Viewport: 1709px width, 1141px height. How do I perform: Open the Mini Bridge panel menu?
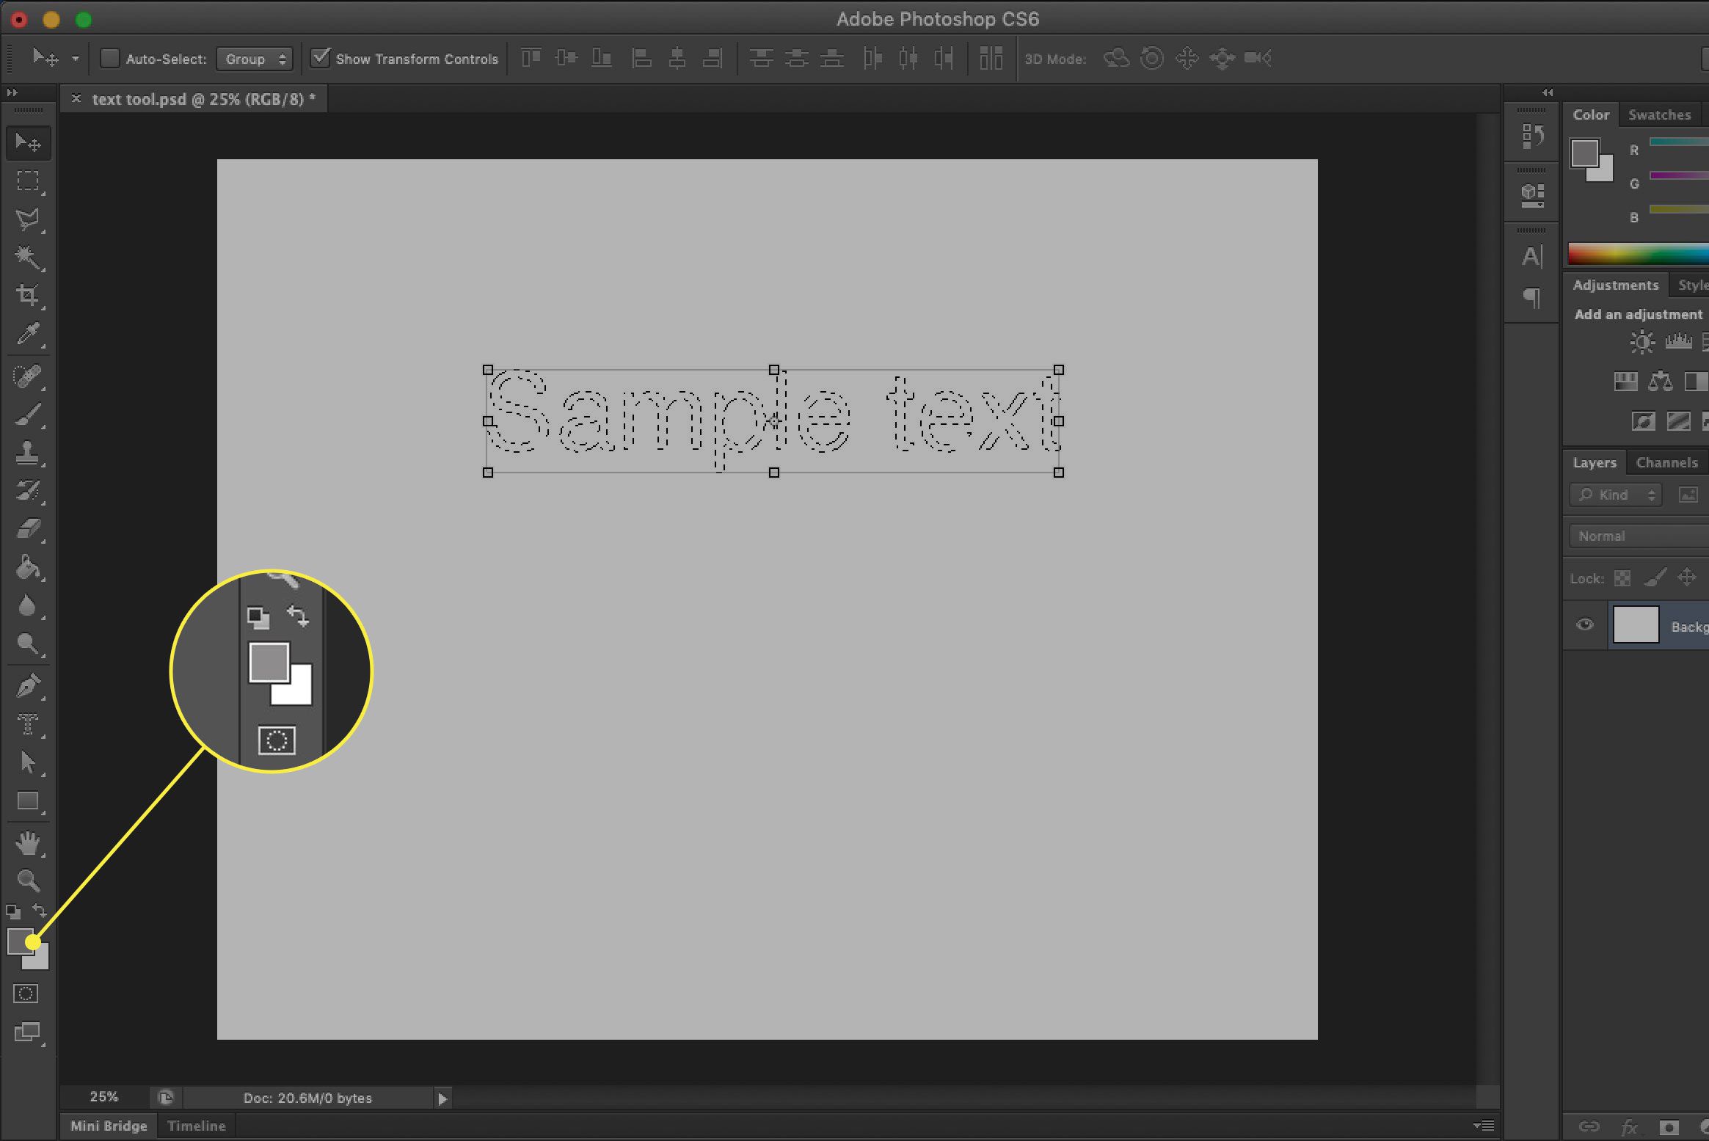[1484, 1126]
